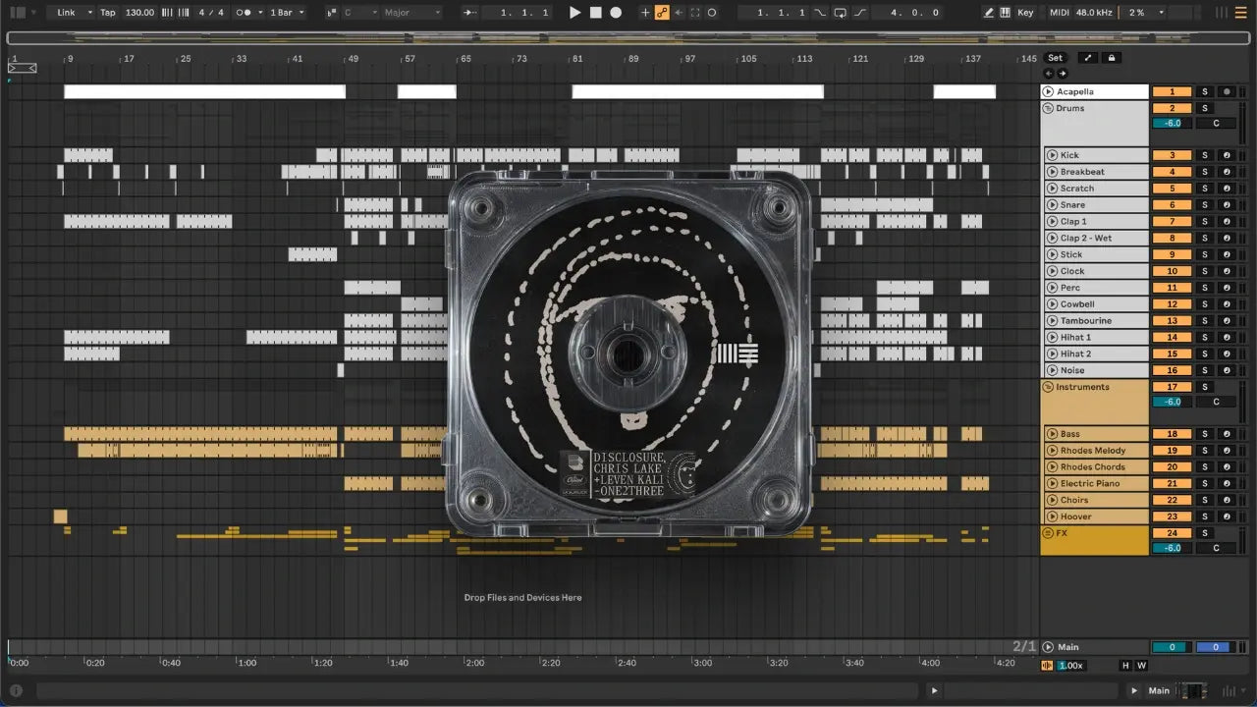Unfold the Breakbeat track

coord(1052,172)
